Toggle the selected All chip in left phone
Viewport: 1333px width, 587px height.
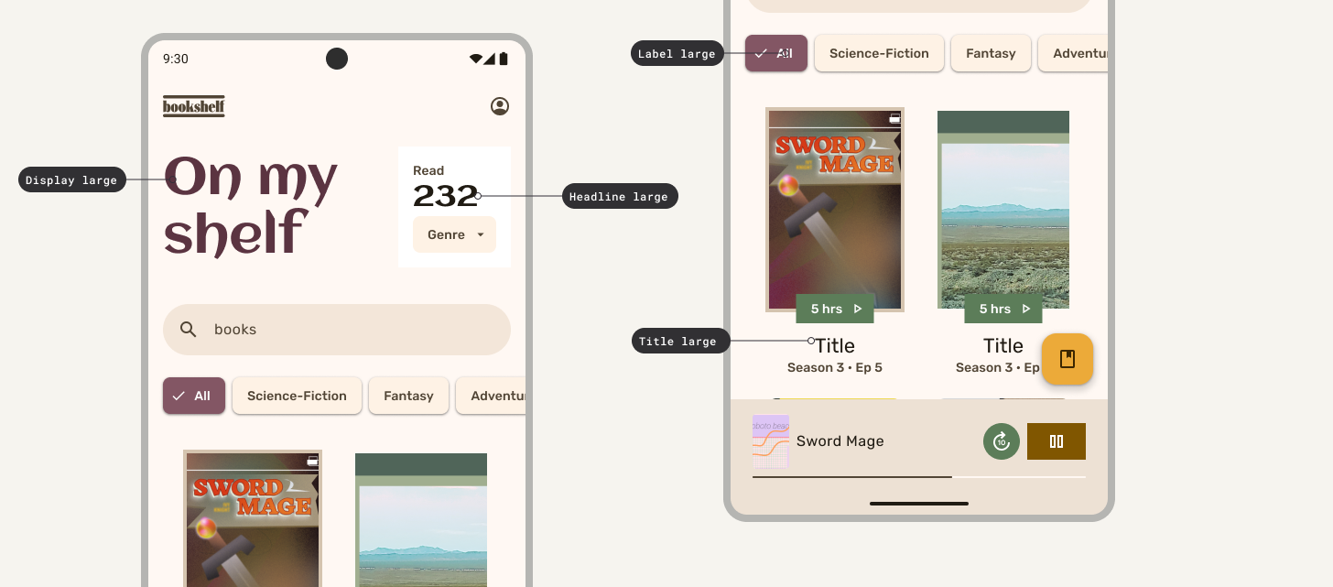tap(194, 396)
